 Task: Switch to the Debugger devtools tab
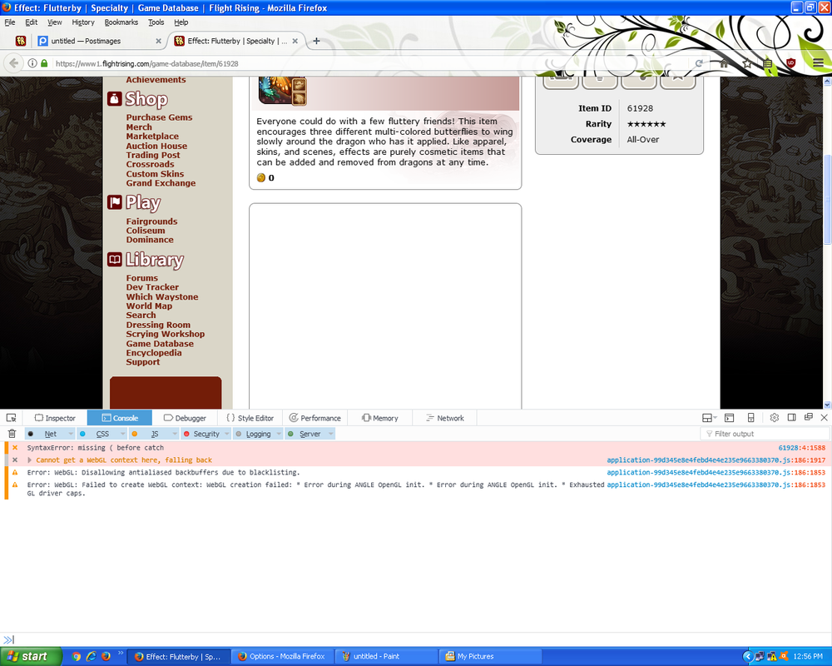tap(185, 418)
